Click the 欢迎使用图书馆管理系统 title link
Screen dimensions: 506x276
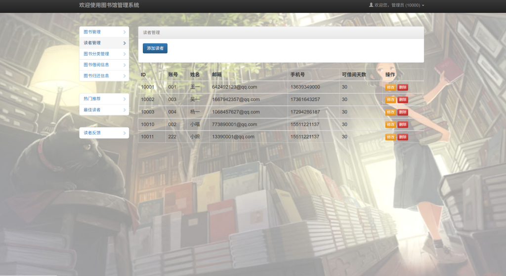coord(109,5)
